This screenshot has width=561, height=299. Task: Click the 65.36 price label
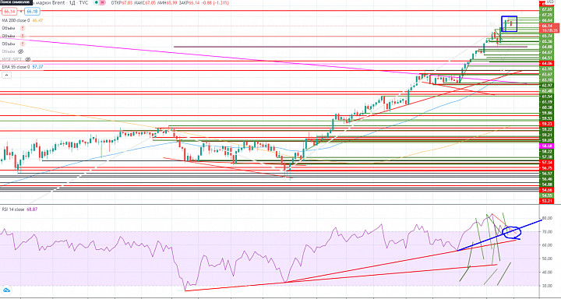pyautogui.click(x=546, y=41)
